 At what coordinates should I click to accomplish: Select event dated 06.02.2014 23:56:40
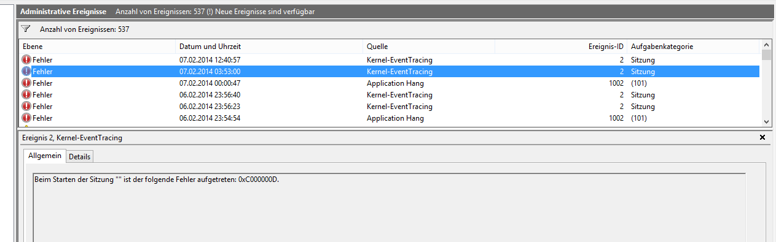tap(390, 94)
